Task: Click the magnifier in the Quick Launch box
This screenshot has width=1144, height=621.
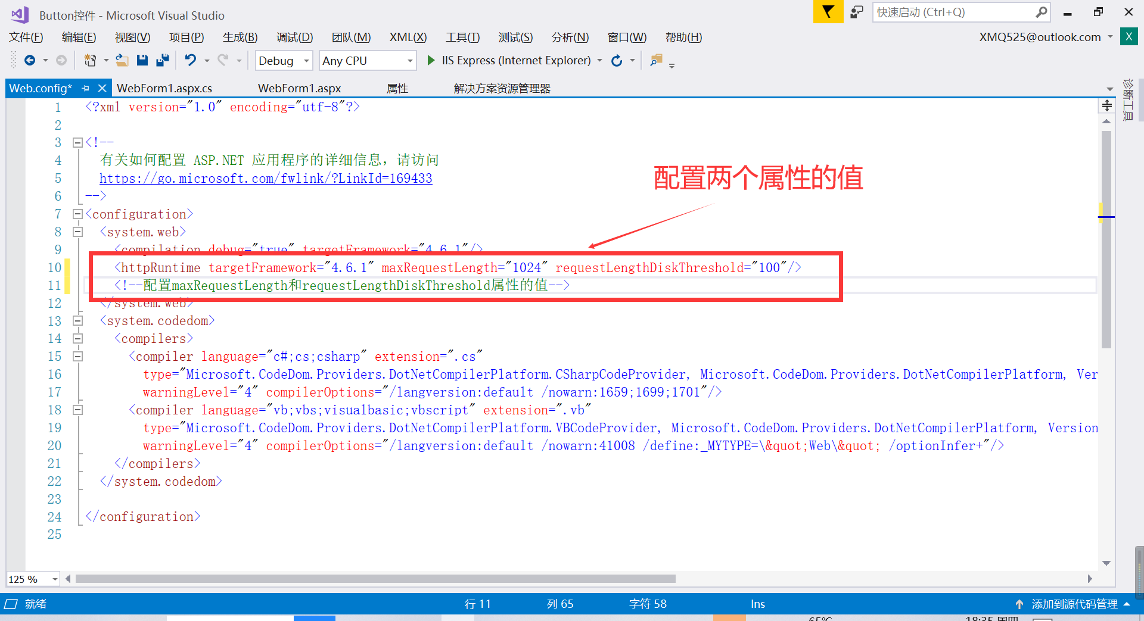Action: click(x=1041, y=12)
